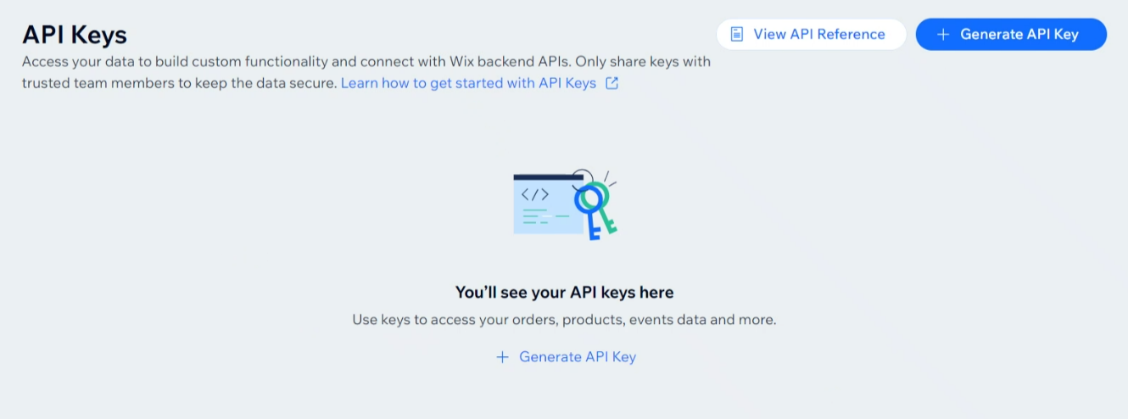Image resolution: width=1128 pixels, height=419 pixels.
Task: Click the document icon beside View API Reference
Action: click(737, 34)
